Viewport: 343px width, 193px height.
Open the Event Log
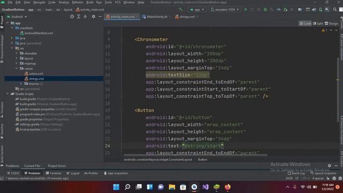coord(296,173)
